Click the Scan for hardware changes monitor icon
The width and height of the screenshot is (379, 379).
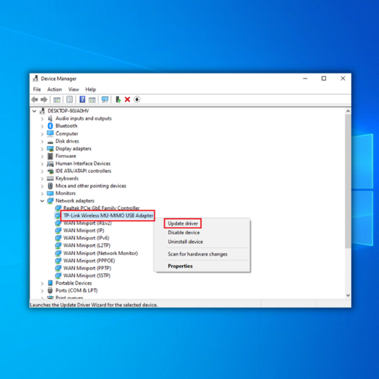(x=105, y=100)
